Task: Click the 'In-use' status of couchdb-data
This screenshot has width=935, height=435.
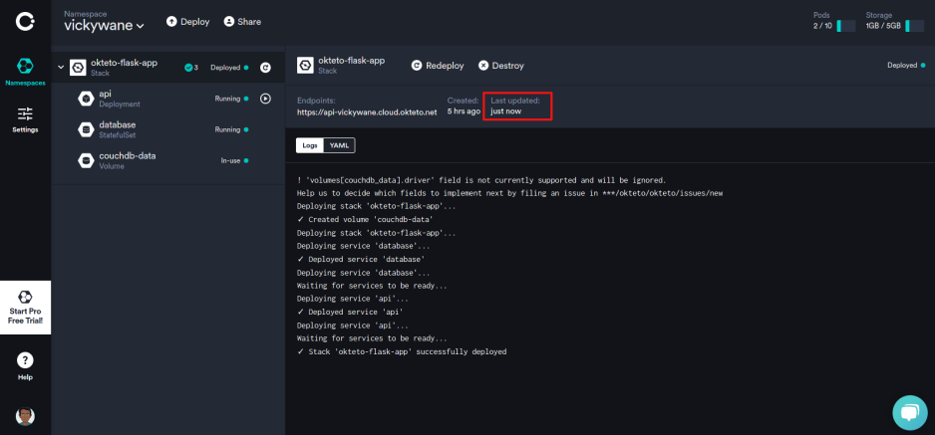Action: point(234,160)
